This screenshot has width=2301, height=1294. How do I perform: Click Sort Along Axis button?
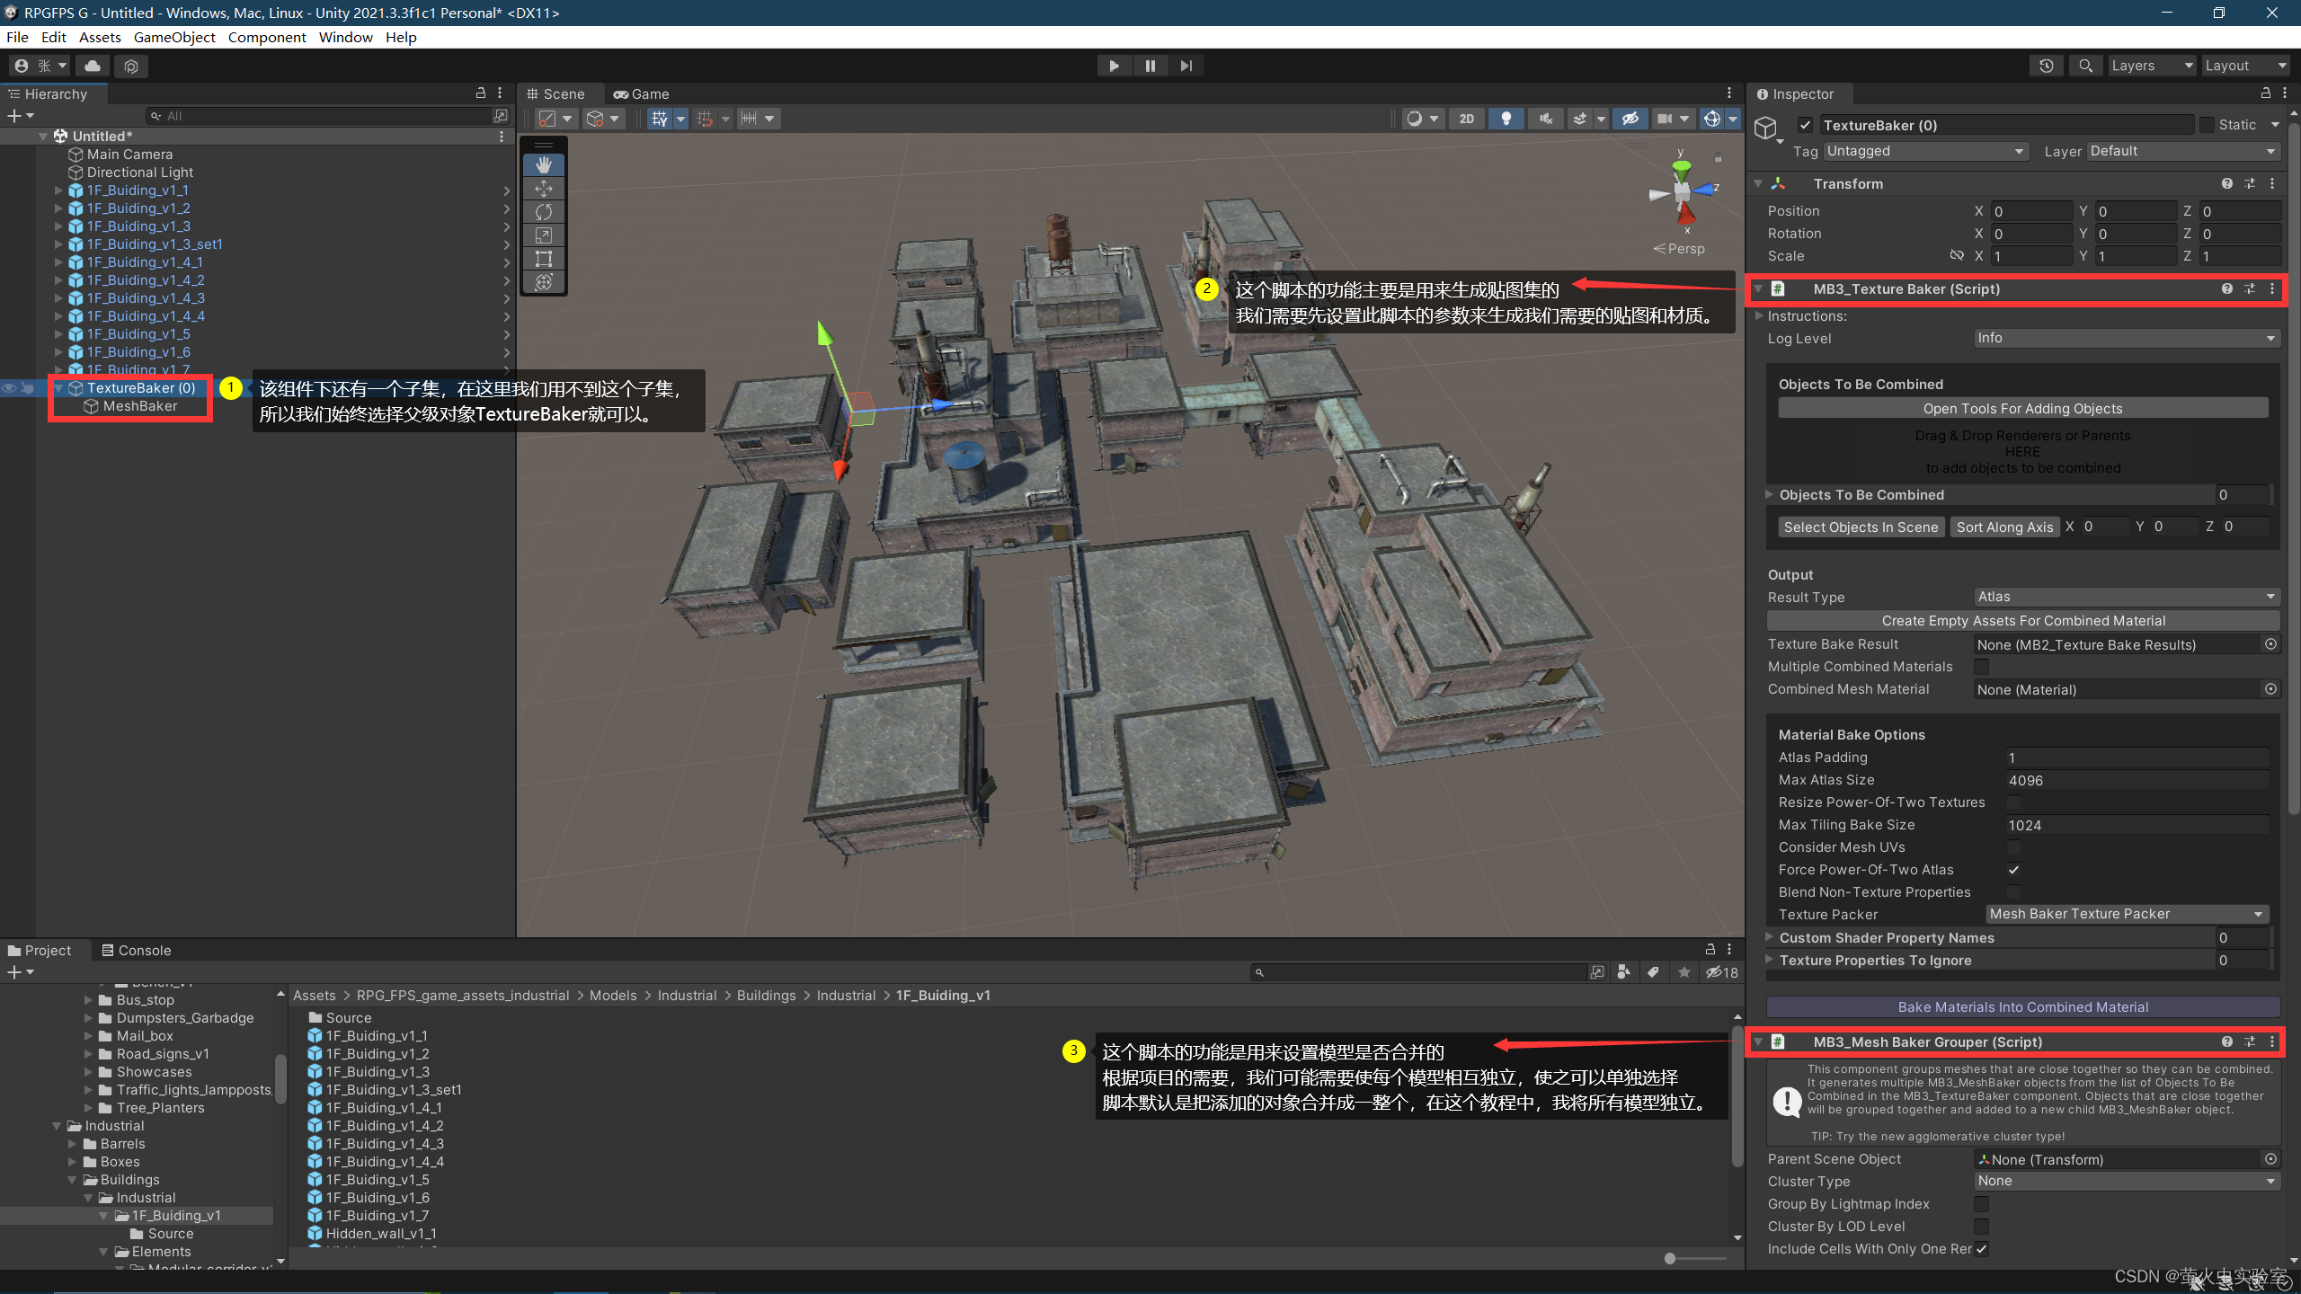(x=2004, y=527)
